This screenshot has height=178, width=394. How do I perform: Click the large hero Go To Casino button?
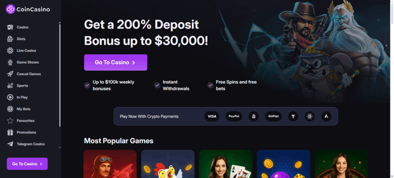pos(115,63)
